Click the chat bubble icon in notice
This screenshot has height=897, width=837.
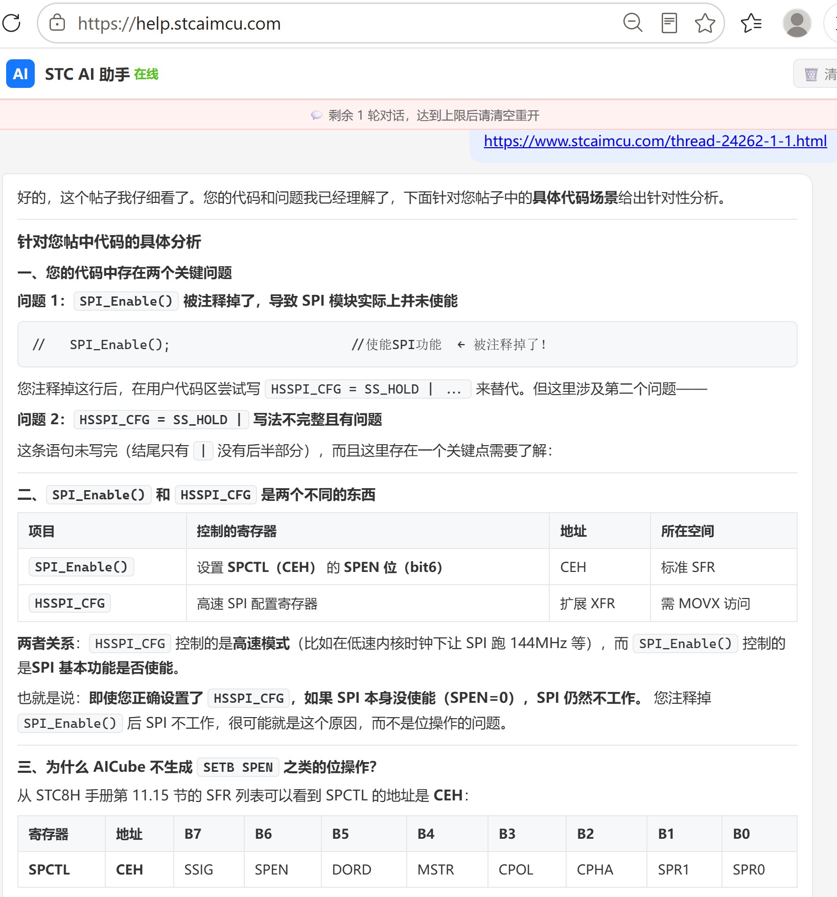click(316, 116)
